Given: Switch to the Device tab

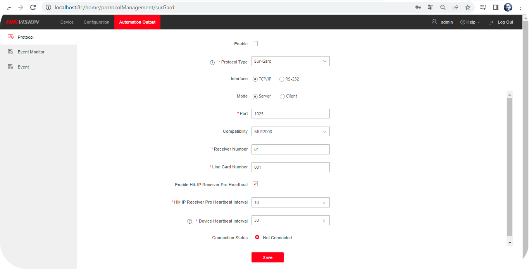Looking at the screenshot, I should coord(67,22).
